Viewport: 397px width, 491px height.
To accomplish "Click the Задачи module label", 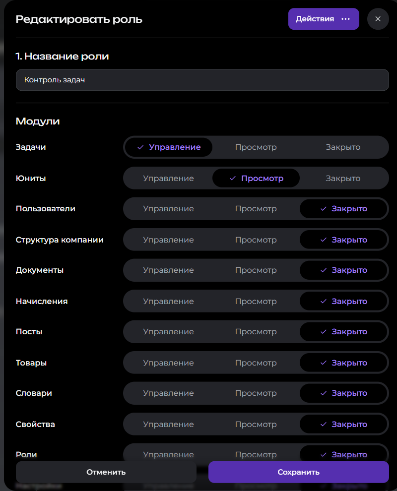I will 31,147.
